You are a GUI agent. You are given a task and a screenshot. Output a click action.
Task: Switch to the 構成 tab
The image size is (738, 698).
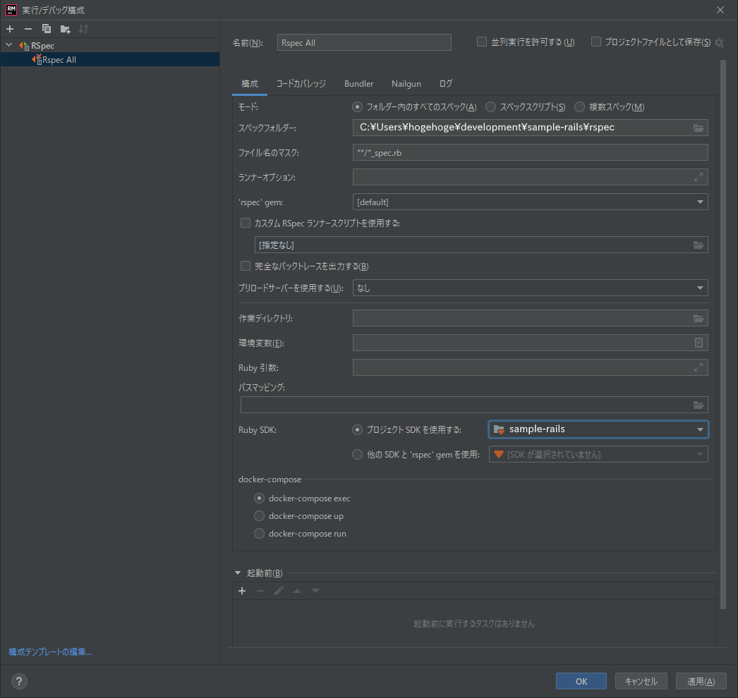[x=250, y=84]
